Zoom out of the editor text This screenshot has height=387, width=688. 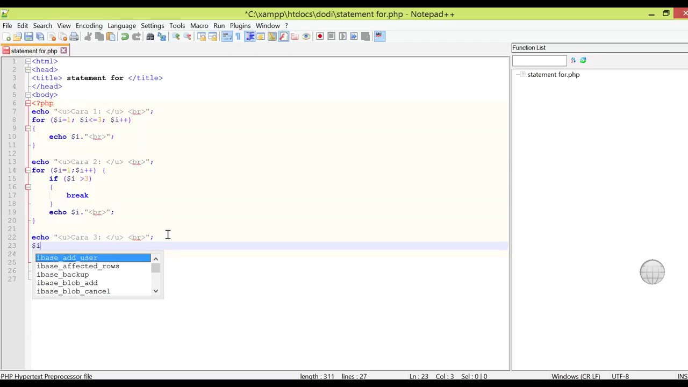(187, 37)
